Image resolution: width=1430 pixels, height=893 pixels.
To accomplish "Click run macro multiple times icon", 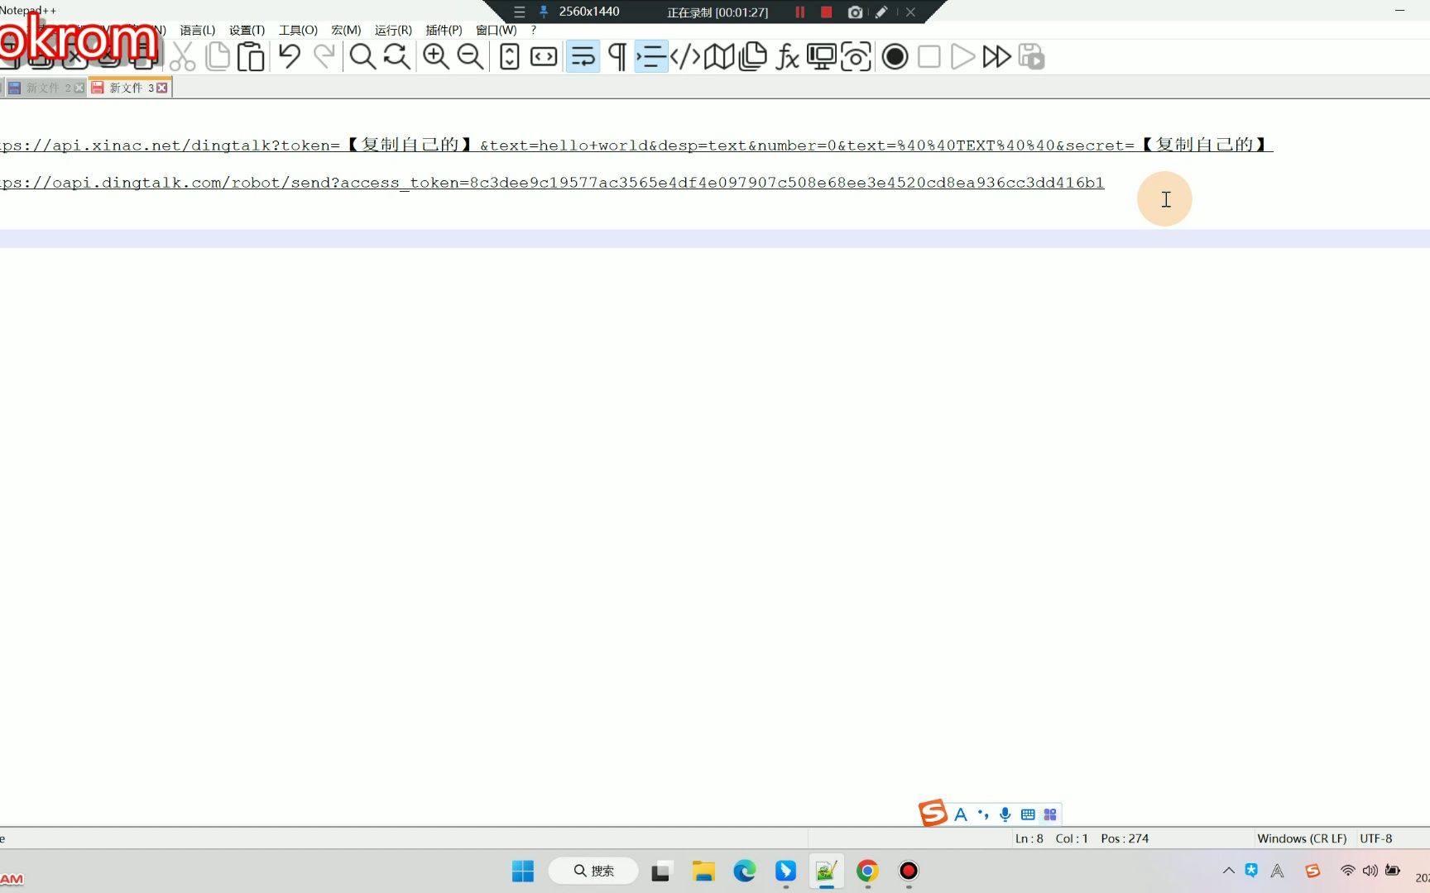I will tap(996, 57).
